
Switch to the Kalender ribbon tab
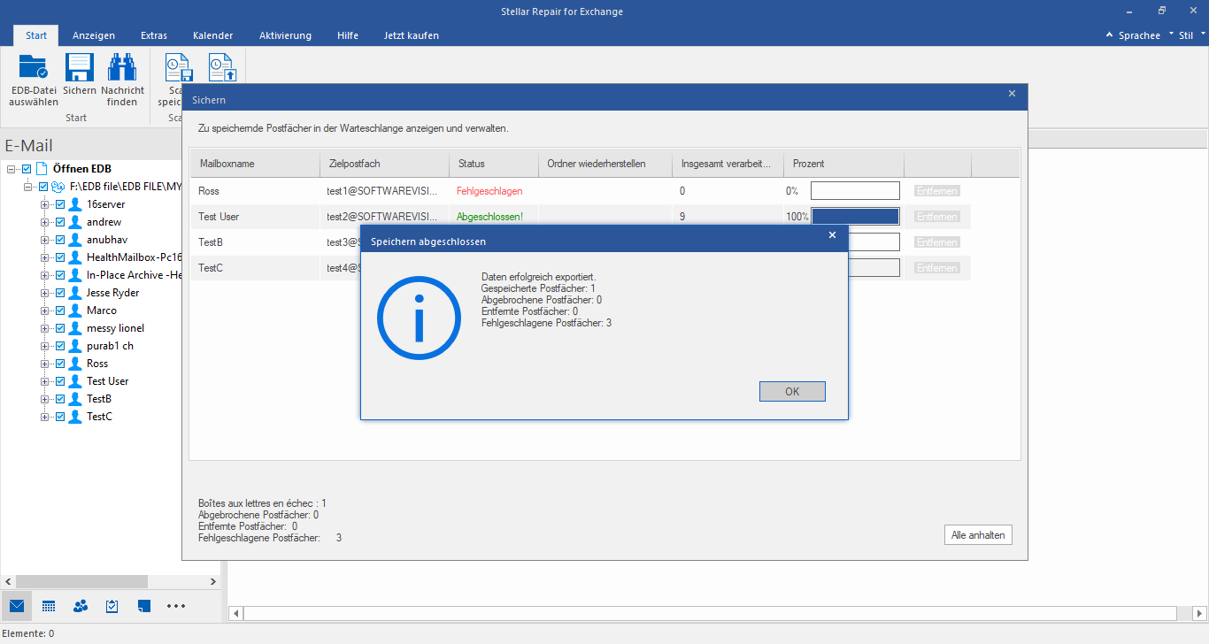212,35
